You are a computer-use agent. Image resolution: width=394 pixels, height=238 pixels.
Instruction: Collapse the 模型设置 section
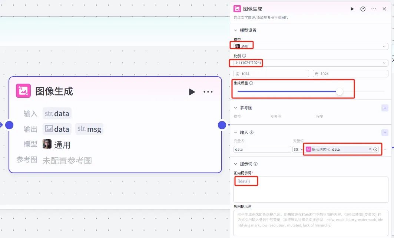235,30
